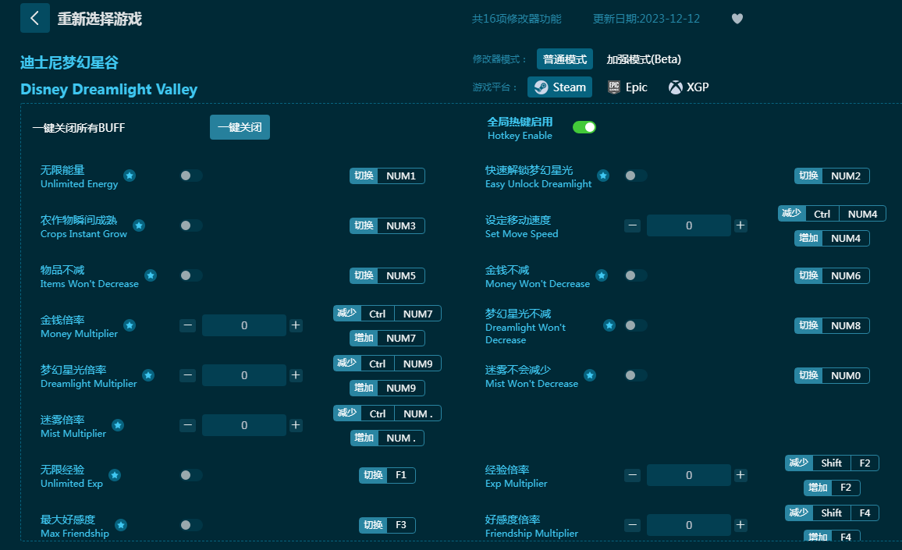
Task: Click the star icon beside Easy Unlock Dreamlight
Action: coord(603,176)
